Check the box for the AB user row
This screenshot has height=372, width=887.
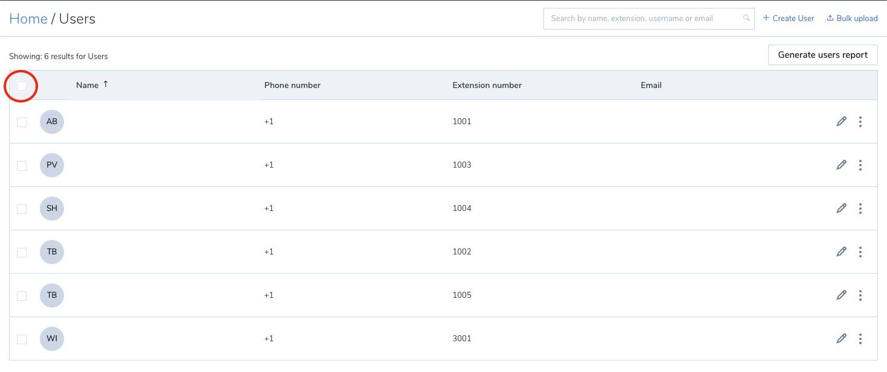pos(22,122)
